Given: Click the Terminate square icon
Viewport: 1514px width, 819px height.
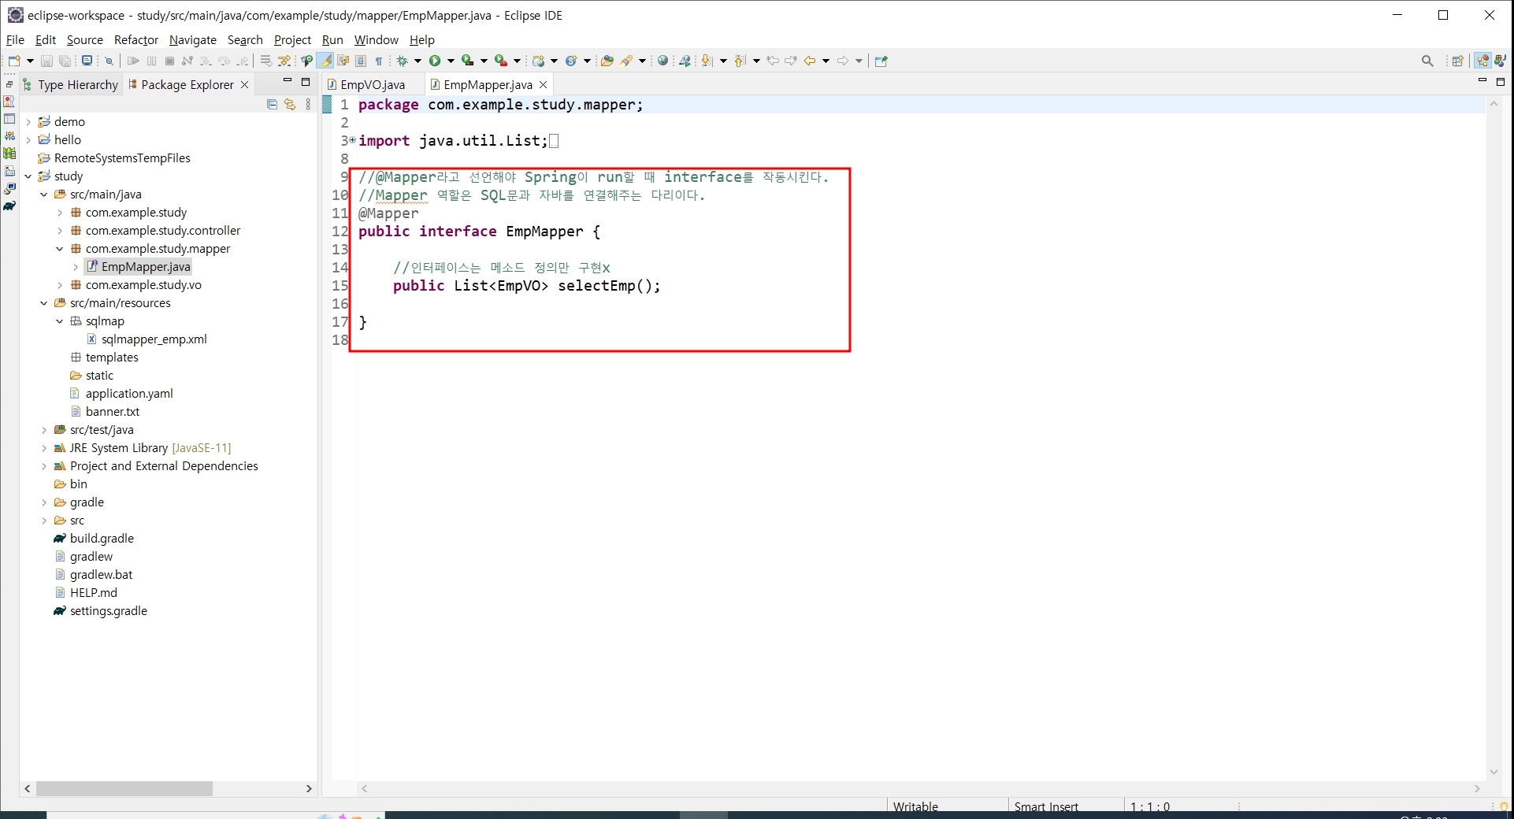Looking at the screenshot, I should [x=169, y=61].
